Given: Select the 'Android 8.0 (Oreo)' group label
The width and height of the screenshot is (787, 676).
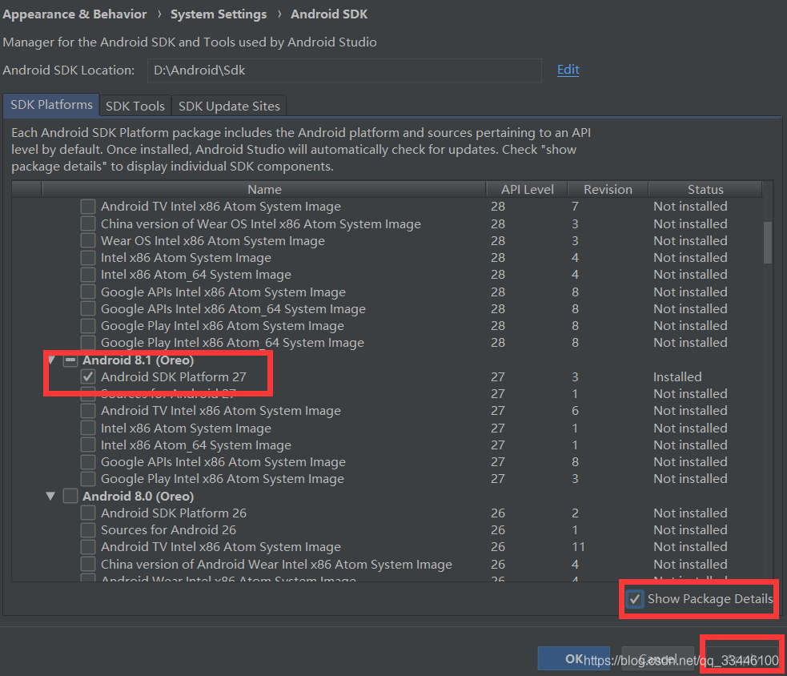Looking at the screenshot, I should click(x=138, y=497).
